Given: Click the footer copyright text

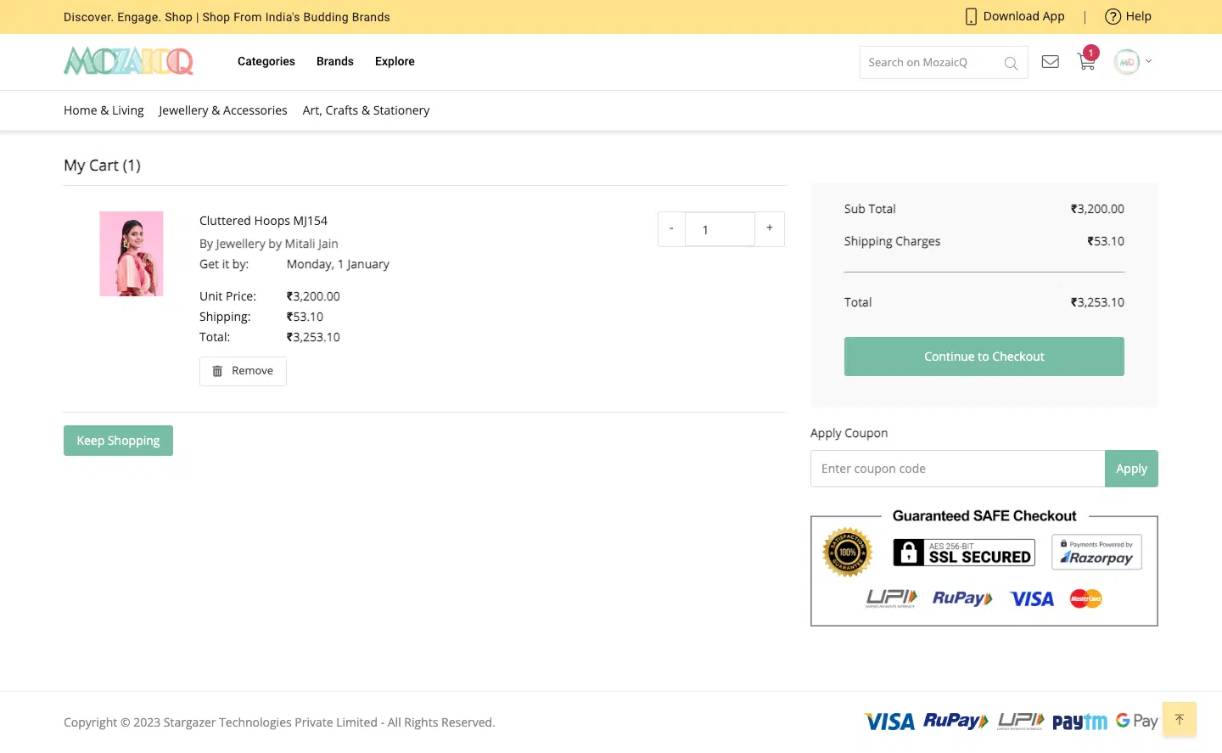Looking at the screenshot, I should (279, 722).
